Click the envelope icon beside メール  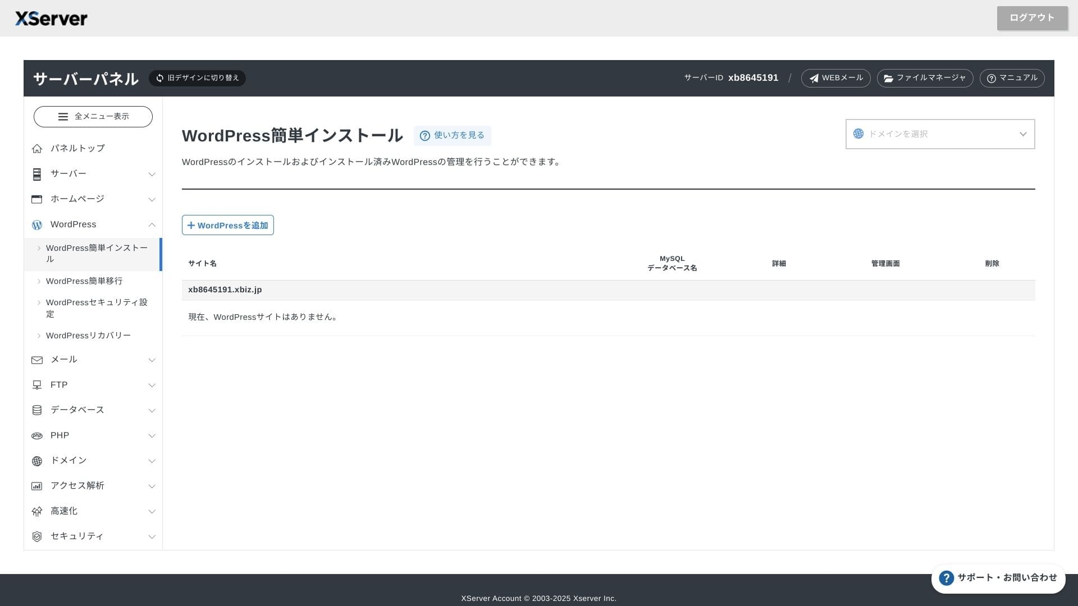(x=37, y=360)
